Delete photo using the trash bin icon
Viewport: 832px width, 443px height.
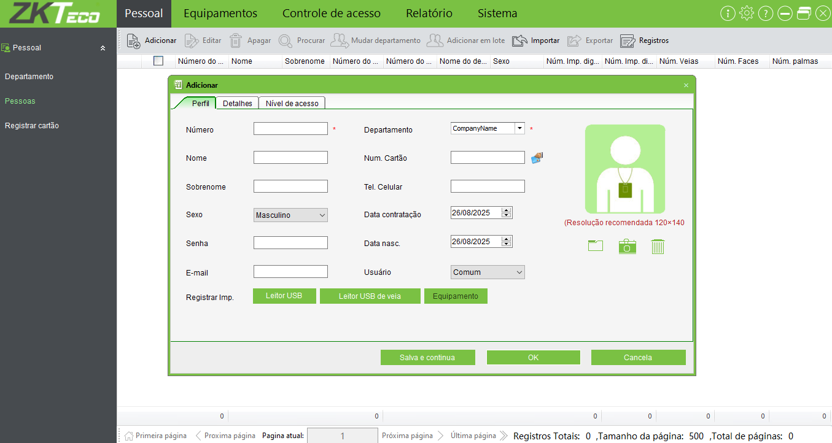pos(658,246)
